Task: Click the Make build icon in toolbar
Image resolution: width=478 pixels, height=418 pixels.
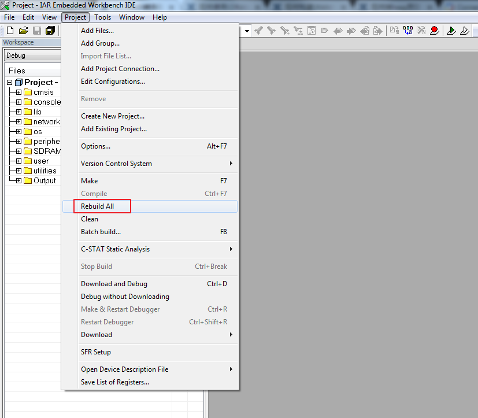Action: click(x=408, y=31)
